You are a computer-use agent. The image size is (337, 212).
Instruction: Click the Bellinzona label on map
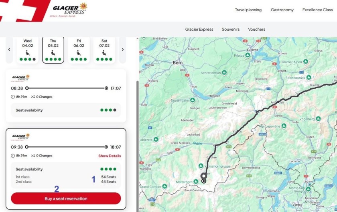[315, 158]
